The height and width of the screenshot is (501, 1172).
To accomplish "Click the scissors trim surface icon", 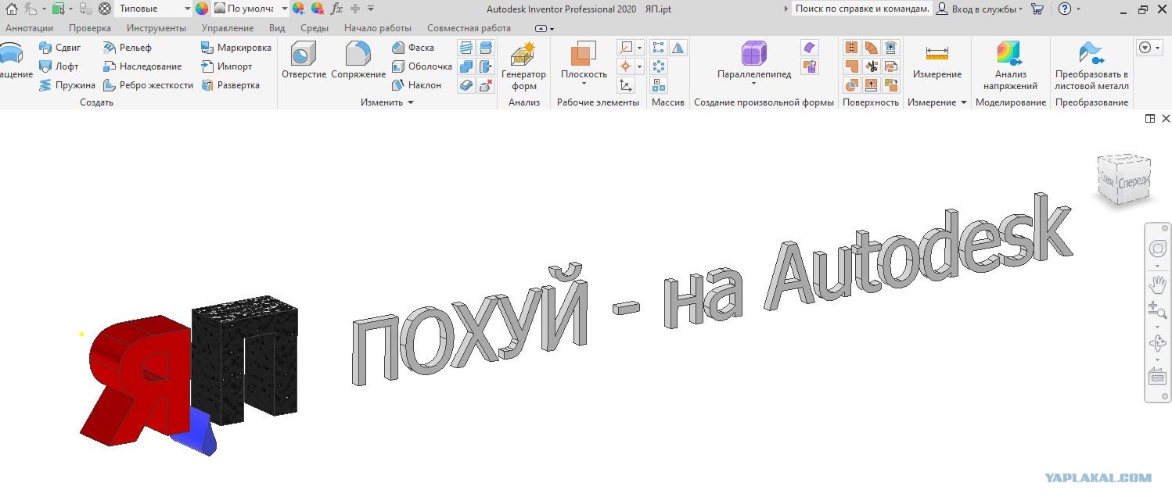I will coord(871,66).
